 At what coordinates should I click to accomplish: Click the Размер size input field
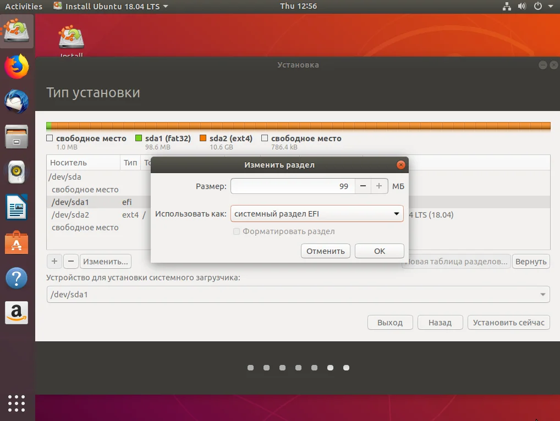coord(293,186)
